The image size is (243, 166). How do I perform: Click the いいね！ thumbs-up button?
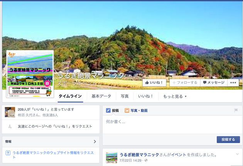[x=155, y=82]
